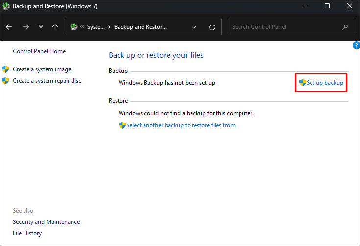Go up one folder level
Viewport: 360px width, 246px height.
tap(55, 27)
